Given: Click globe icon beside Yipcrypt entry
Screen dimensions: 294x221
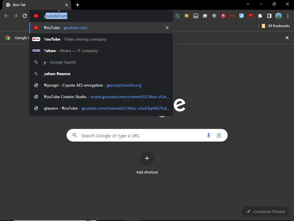Looking at the screenshot, I should click(x=36, y=85).
